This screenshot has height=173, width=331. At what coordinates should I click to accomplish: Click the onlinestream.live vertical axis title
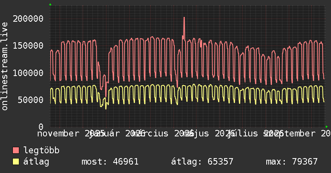pos(4,66)
